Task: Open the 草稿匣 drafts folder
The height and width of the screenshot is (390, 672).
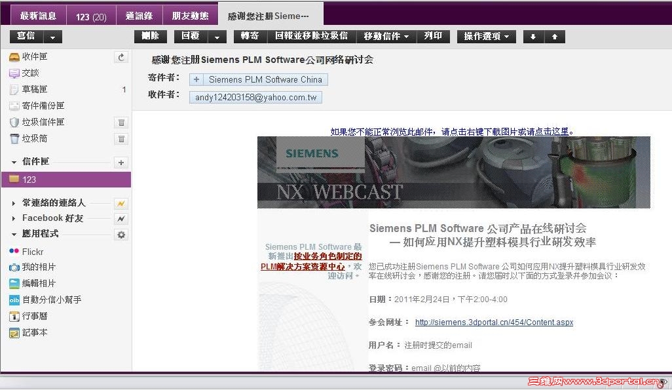Action: point(28,89)
